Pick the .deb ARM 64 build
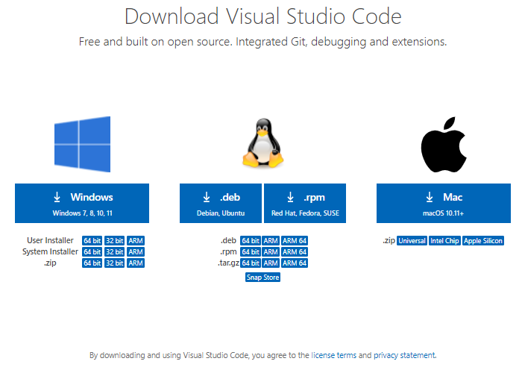 click(x=295, y=241)
